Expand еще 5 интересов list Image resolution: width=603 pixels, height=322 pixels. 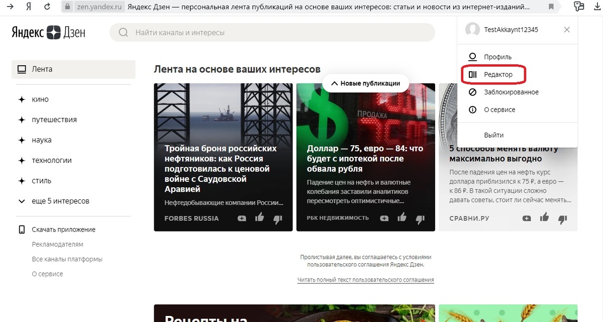point(60,201)
